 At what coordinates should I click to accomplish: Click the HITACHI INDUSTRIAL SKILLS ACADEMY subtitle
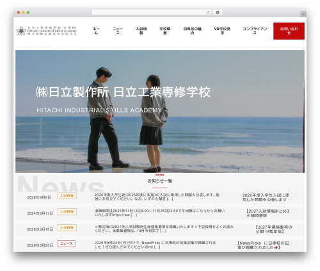(99, 110)
